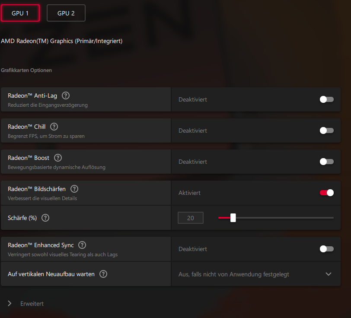Viewport: 351px width, 318px height.
Task: Click the Aktiviert status of Bildschärfen
Action: pyautogui.click(x=189, y=193)
